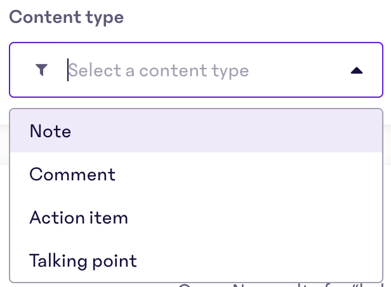This screenshot has width=391, height=287.
Task: Click the funnel filter icon
Action: 41,70
